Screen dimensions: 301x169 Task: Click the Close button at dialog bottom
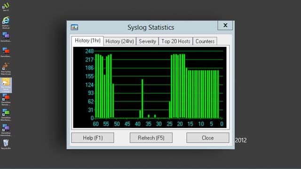point(208,138)
